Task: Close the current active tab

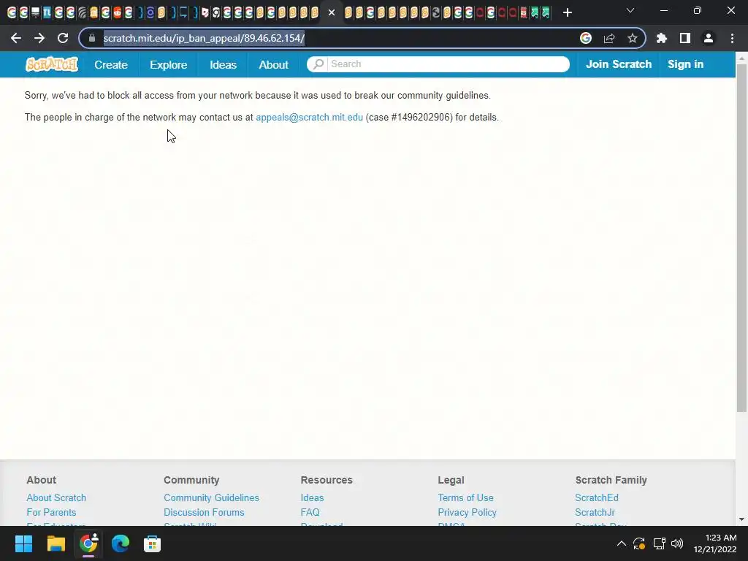Action: (332, 12)
